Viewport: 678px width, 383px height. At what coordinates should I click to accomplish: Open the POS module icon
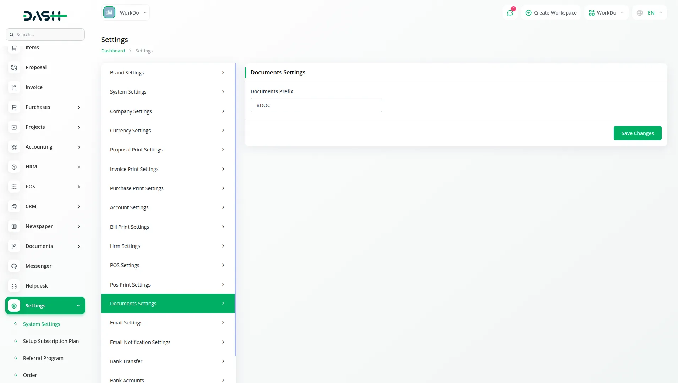point(14,187)
